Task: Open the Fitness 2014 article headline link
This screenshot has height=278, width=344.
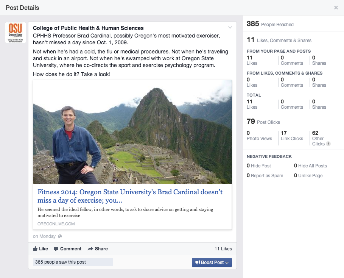Action: coord(130,196)
